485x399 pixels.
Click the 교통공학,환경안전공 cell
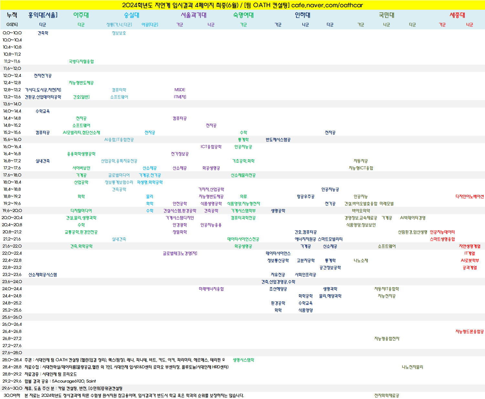81,232
